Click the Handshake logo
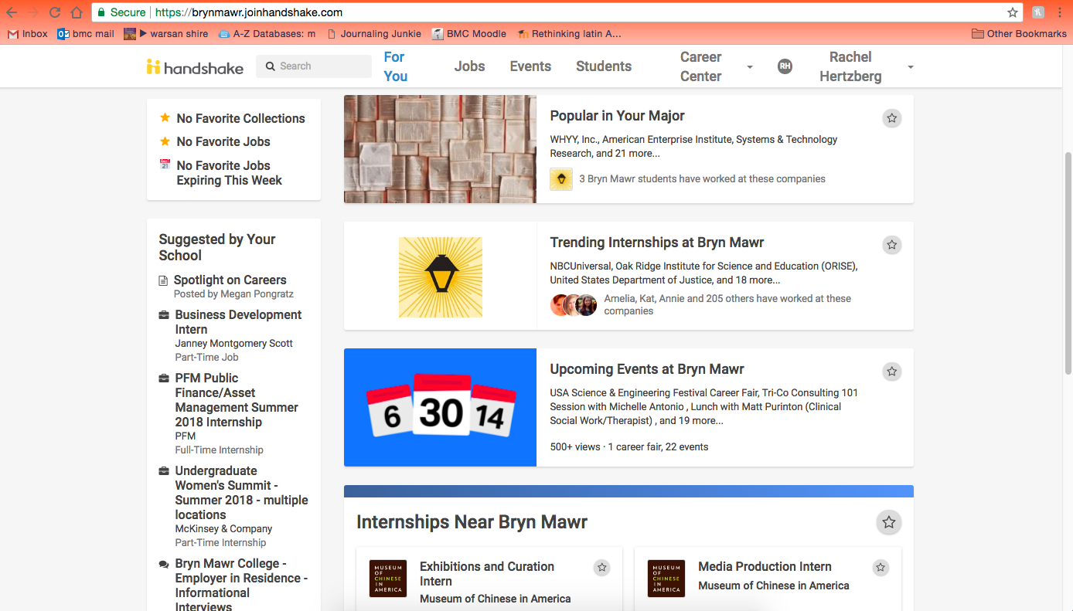The image size is (1073, 611). click(x=195, y=67)
